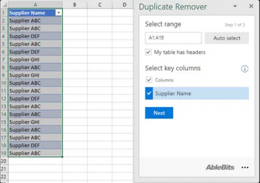Select column C header
The width and height of the screenshot is (260, 183).
point(100,4)
